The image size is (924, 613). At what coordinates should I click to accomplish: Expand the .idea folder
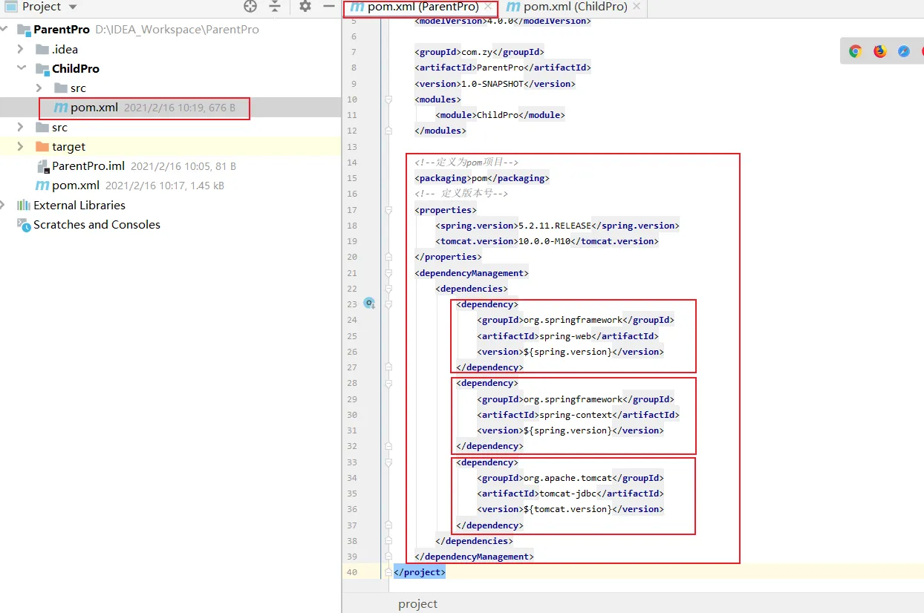click(21, 49)
